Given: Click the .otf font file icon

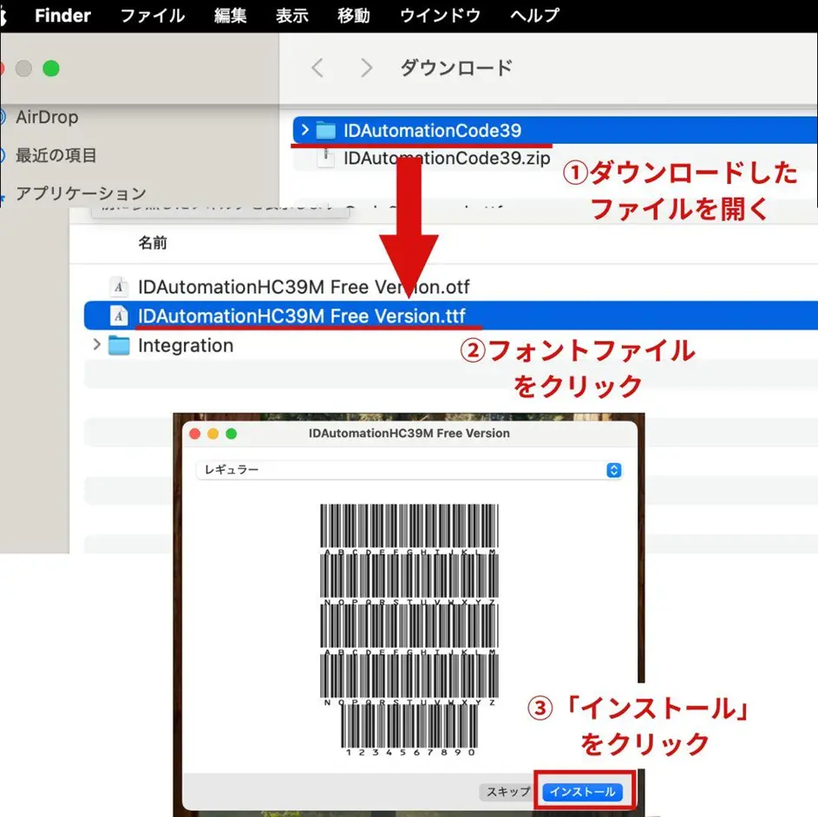Looking at the screenshot, I should click(119, 286).
